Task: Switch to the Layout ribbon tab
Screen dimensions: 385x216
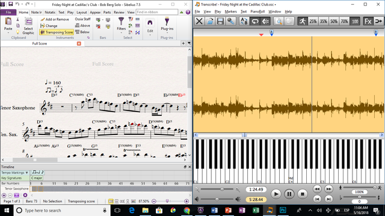Action: (82, 12)
